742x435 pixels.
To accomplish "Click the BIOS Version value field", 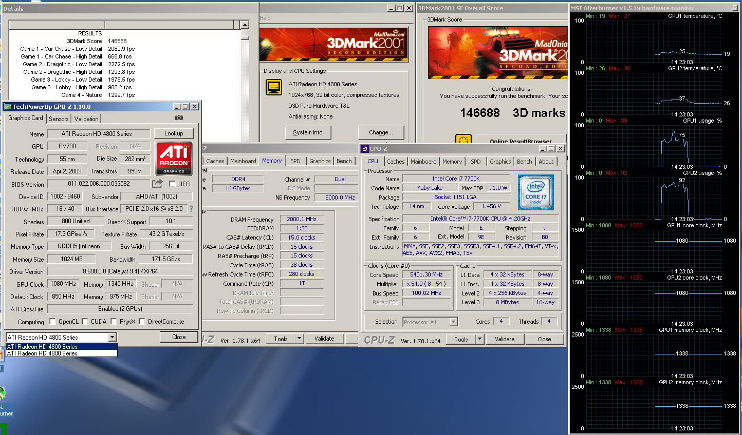I will pyautogui.click(x=99, y=184).
